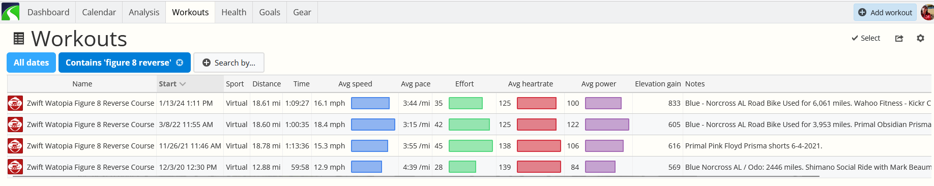This screenshot has width=934, height=186.
Task: Click the Zwift icon for 11/26/21 workout
Action: 15,146
